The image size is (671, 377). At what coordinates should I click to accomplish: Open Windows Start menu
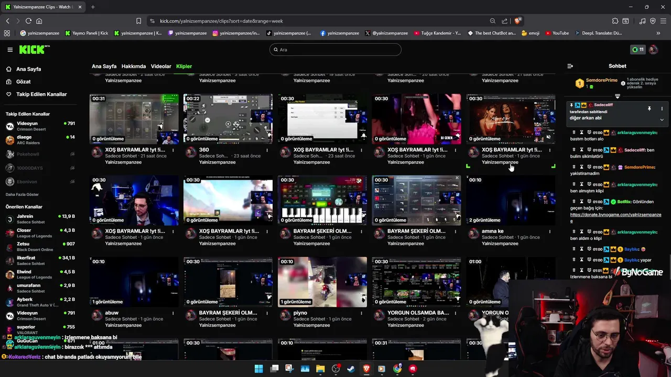click(x=258, y=369)
